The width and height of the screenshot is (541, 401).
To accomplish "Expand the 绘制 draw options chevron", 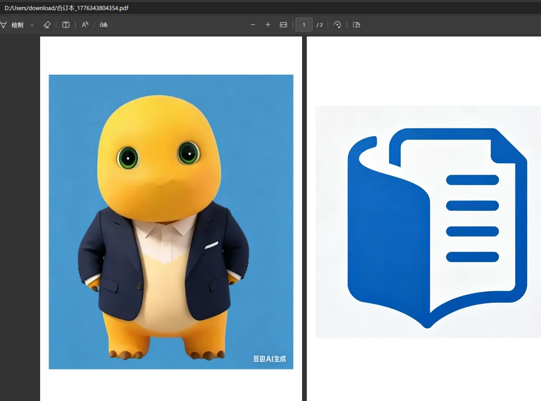I will (32, 25).
